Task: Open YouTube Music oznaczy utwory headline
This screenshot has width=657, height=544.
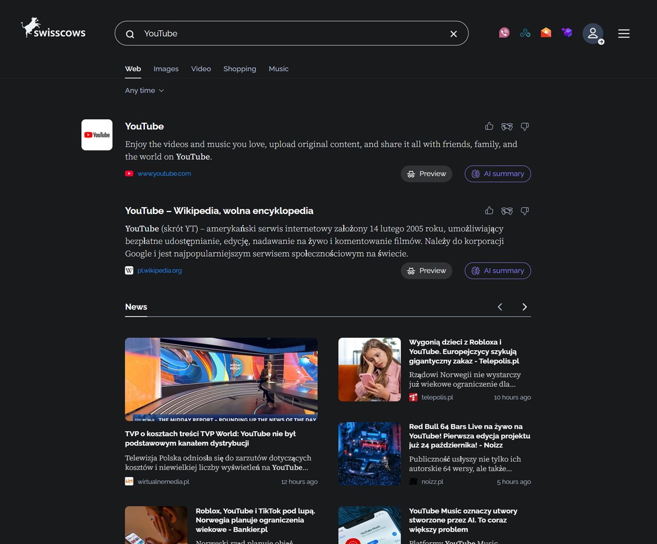Action: pyautogui.click(x=463, y=520)
